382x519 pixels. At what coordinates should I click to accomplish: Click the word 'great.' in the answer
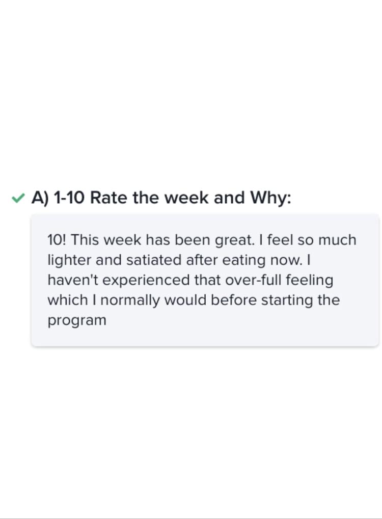235,240
